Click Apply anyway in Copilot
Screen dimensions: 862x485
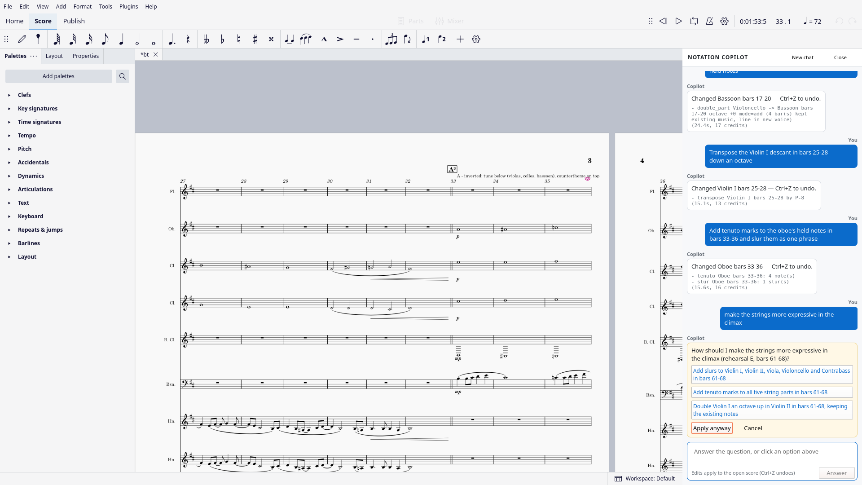(x=712, y=428)
